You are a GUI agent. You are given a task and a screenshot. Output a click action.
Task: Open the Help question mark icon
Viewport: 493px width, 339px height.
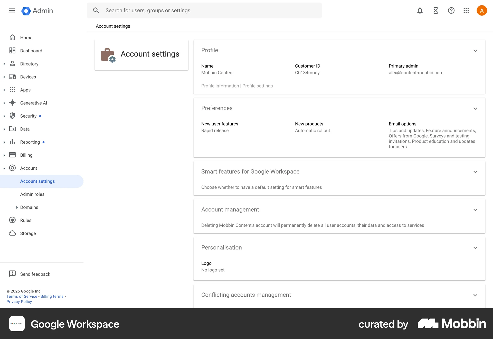pos(451,11)
